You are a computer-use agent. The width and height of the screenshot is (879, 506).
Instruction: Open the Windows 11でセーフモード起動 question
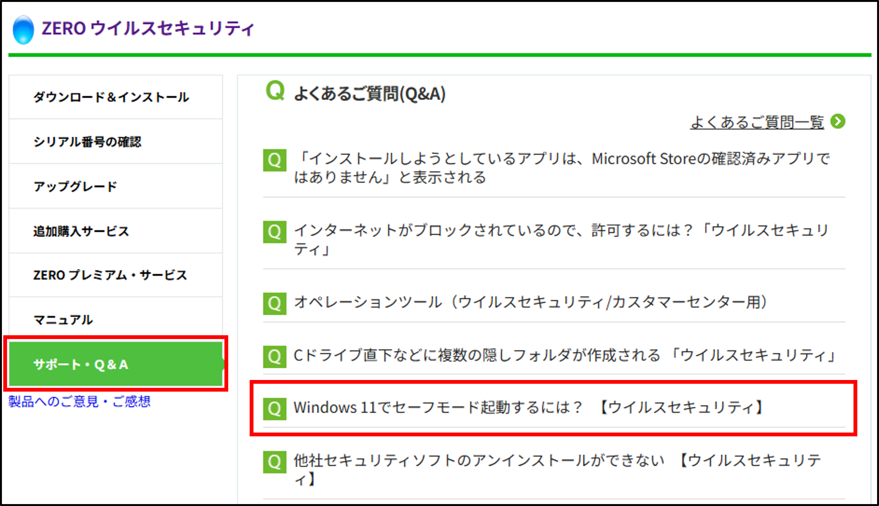coord(529,407)
